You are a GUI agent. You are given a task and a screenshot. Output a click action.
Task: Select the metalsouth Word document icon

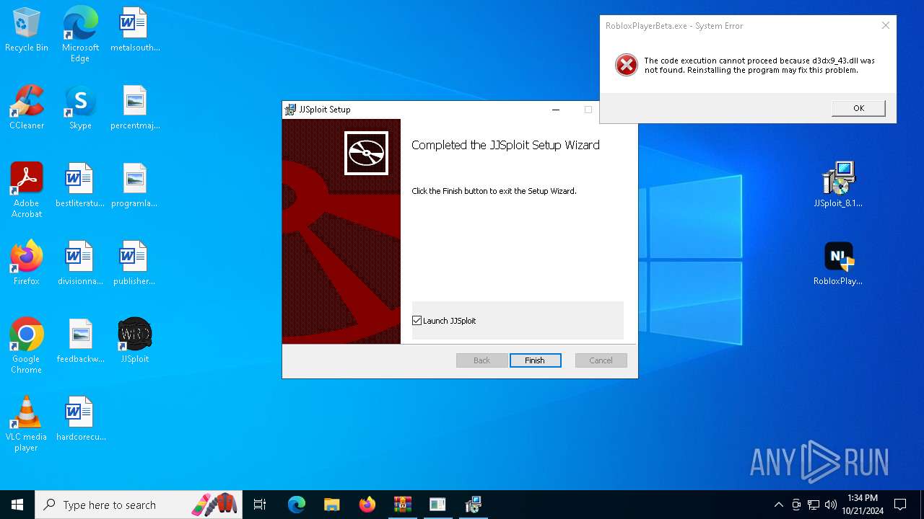pos(135,30)
